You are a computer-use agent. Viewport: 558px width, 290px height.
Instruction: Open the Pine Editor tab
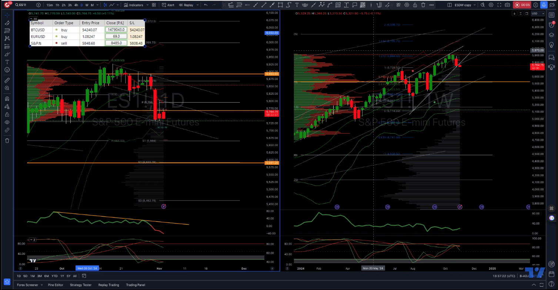pyautogui.click(x=56, y=285)
